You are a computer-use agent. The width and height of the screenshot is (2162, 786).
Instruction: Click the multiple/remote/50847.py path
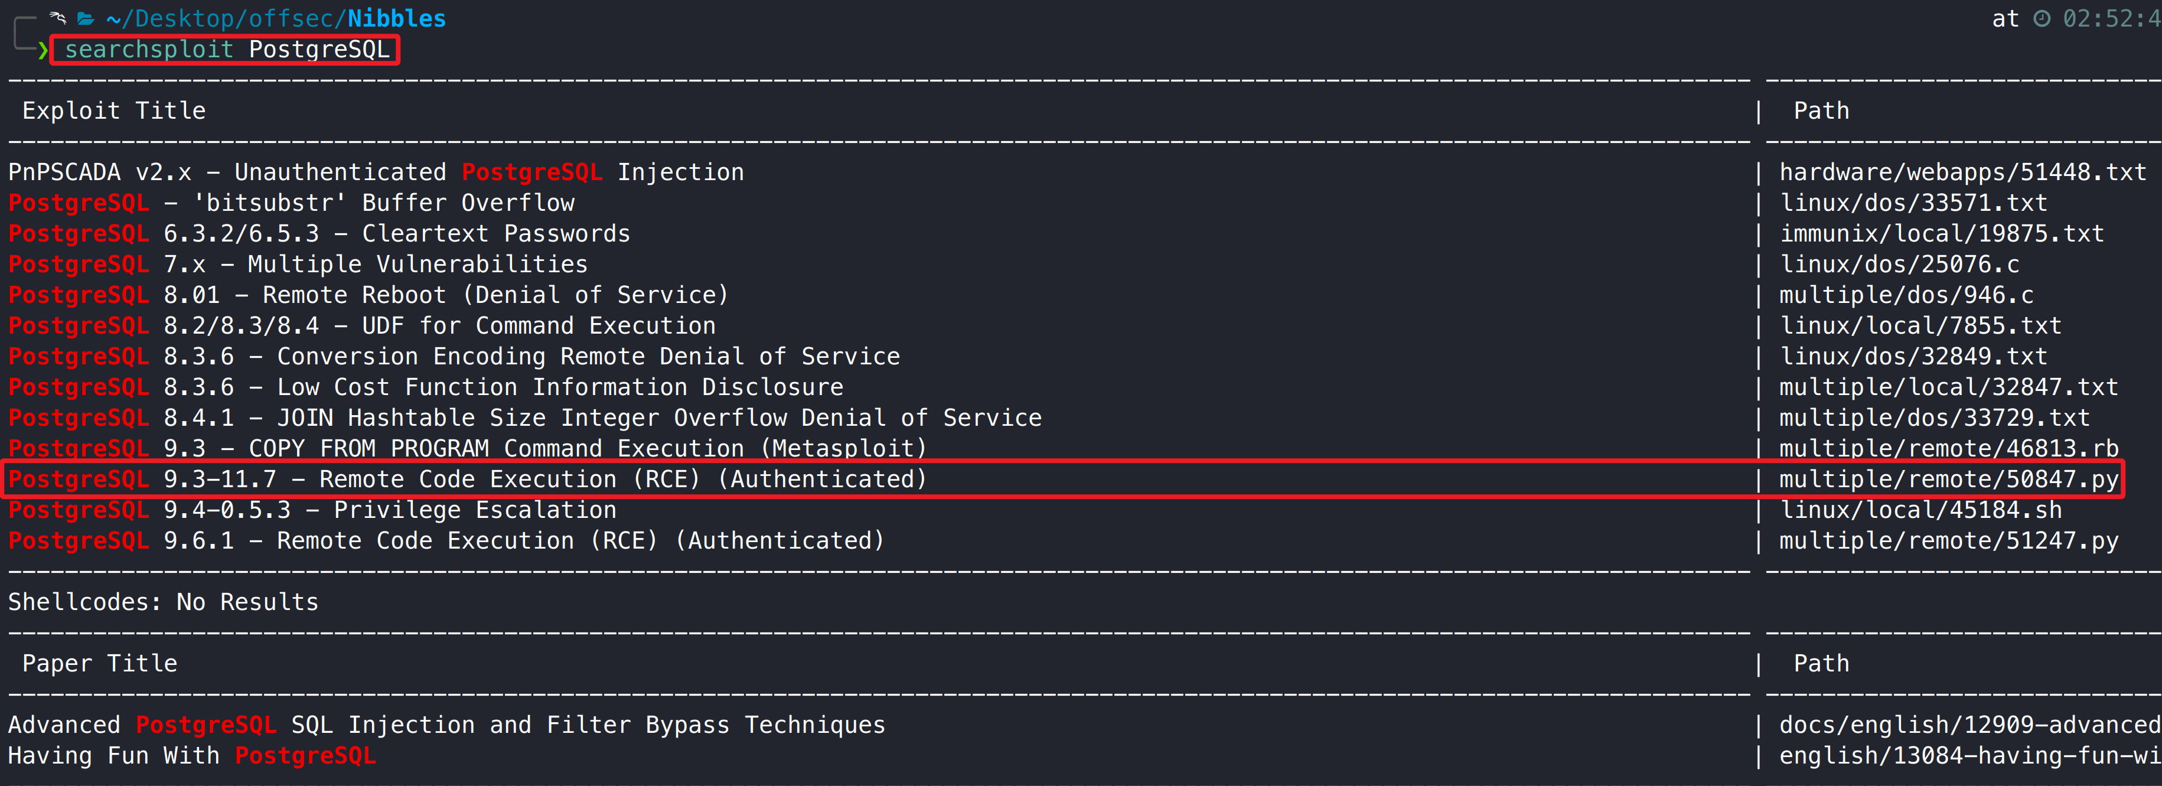click(x=1948, y=479)
